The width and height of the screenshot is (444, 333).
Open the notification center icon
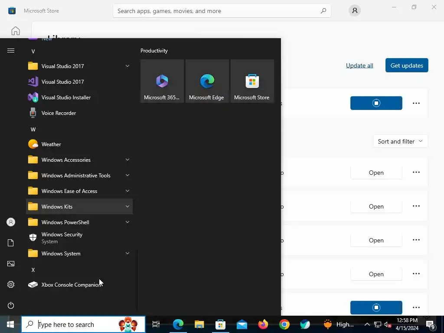[x=431, y=324]
